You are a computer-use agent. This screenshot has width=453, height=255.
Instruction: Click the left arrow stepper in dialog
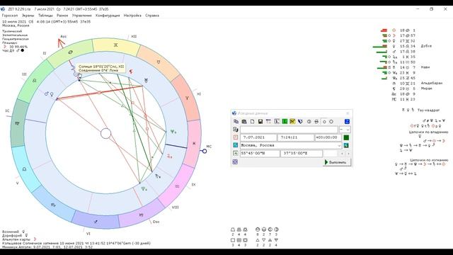pos(342,154)
